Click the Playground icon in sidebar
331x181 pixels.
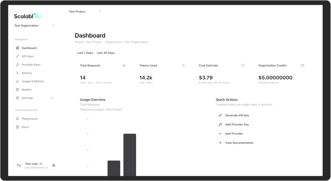(18, 119)
